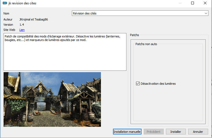Click the app icon in title bar
Screen dimensions: 212x138
(x=5, y=3)
